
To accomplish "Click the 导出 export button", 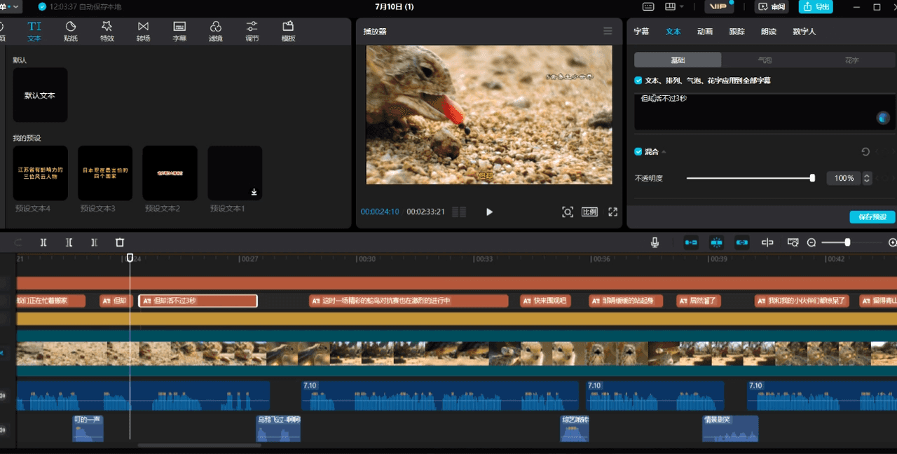I will click(816, 7).
